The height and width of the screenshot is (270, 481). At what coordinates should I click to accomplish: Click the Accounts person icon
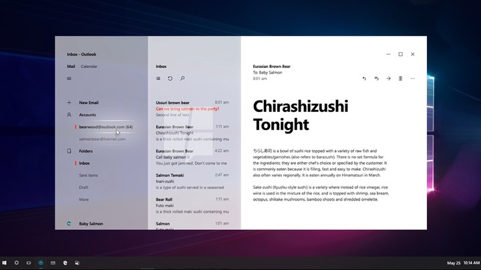(69, 115)
